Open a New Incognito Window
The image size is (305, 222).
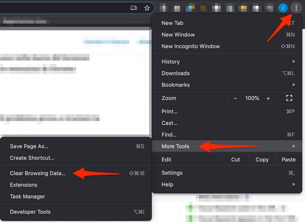[x=191, y=46]
